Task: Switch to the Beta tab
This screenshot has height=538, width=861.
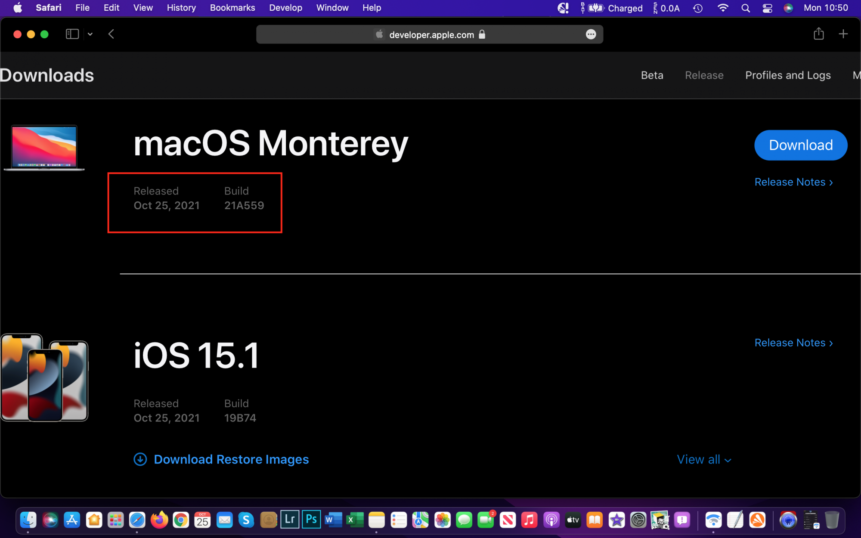Action: (652, 75)
